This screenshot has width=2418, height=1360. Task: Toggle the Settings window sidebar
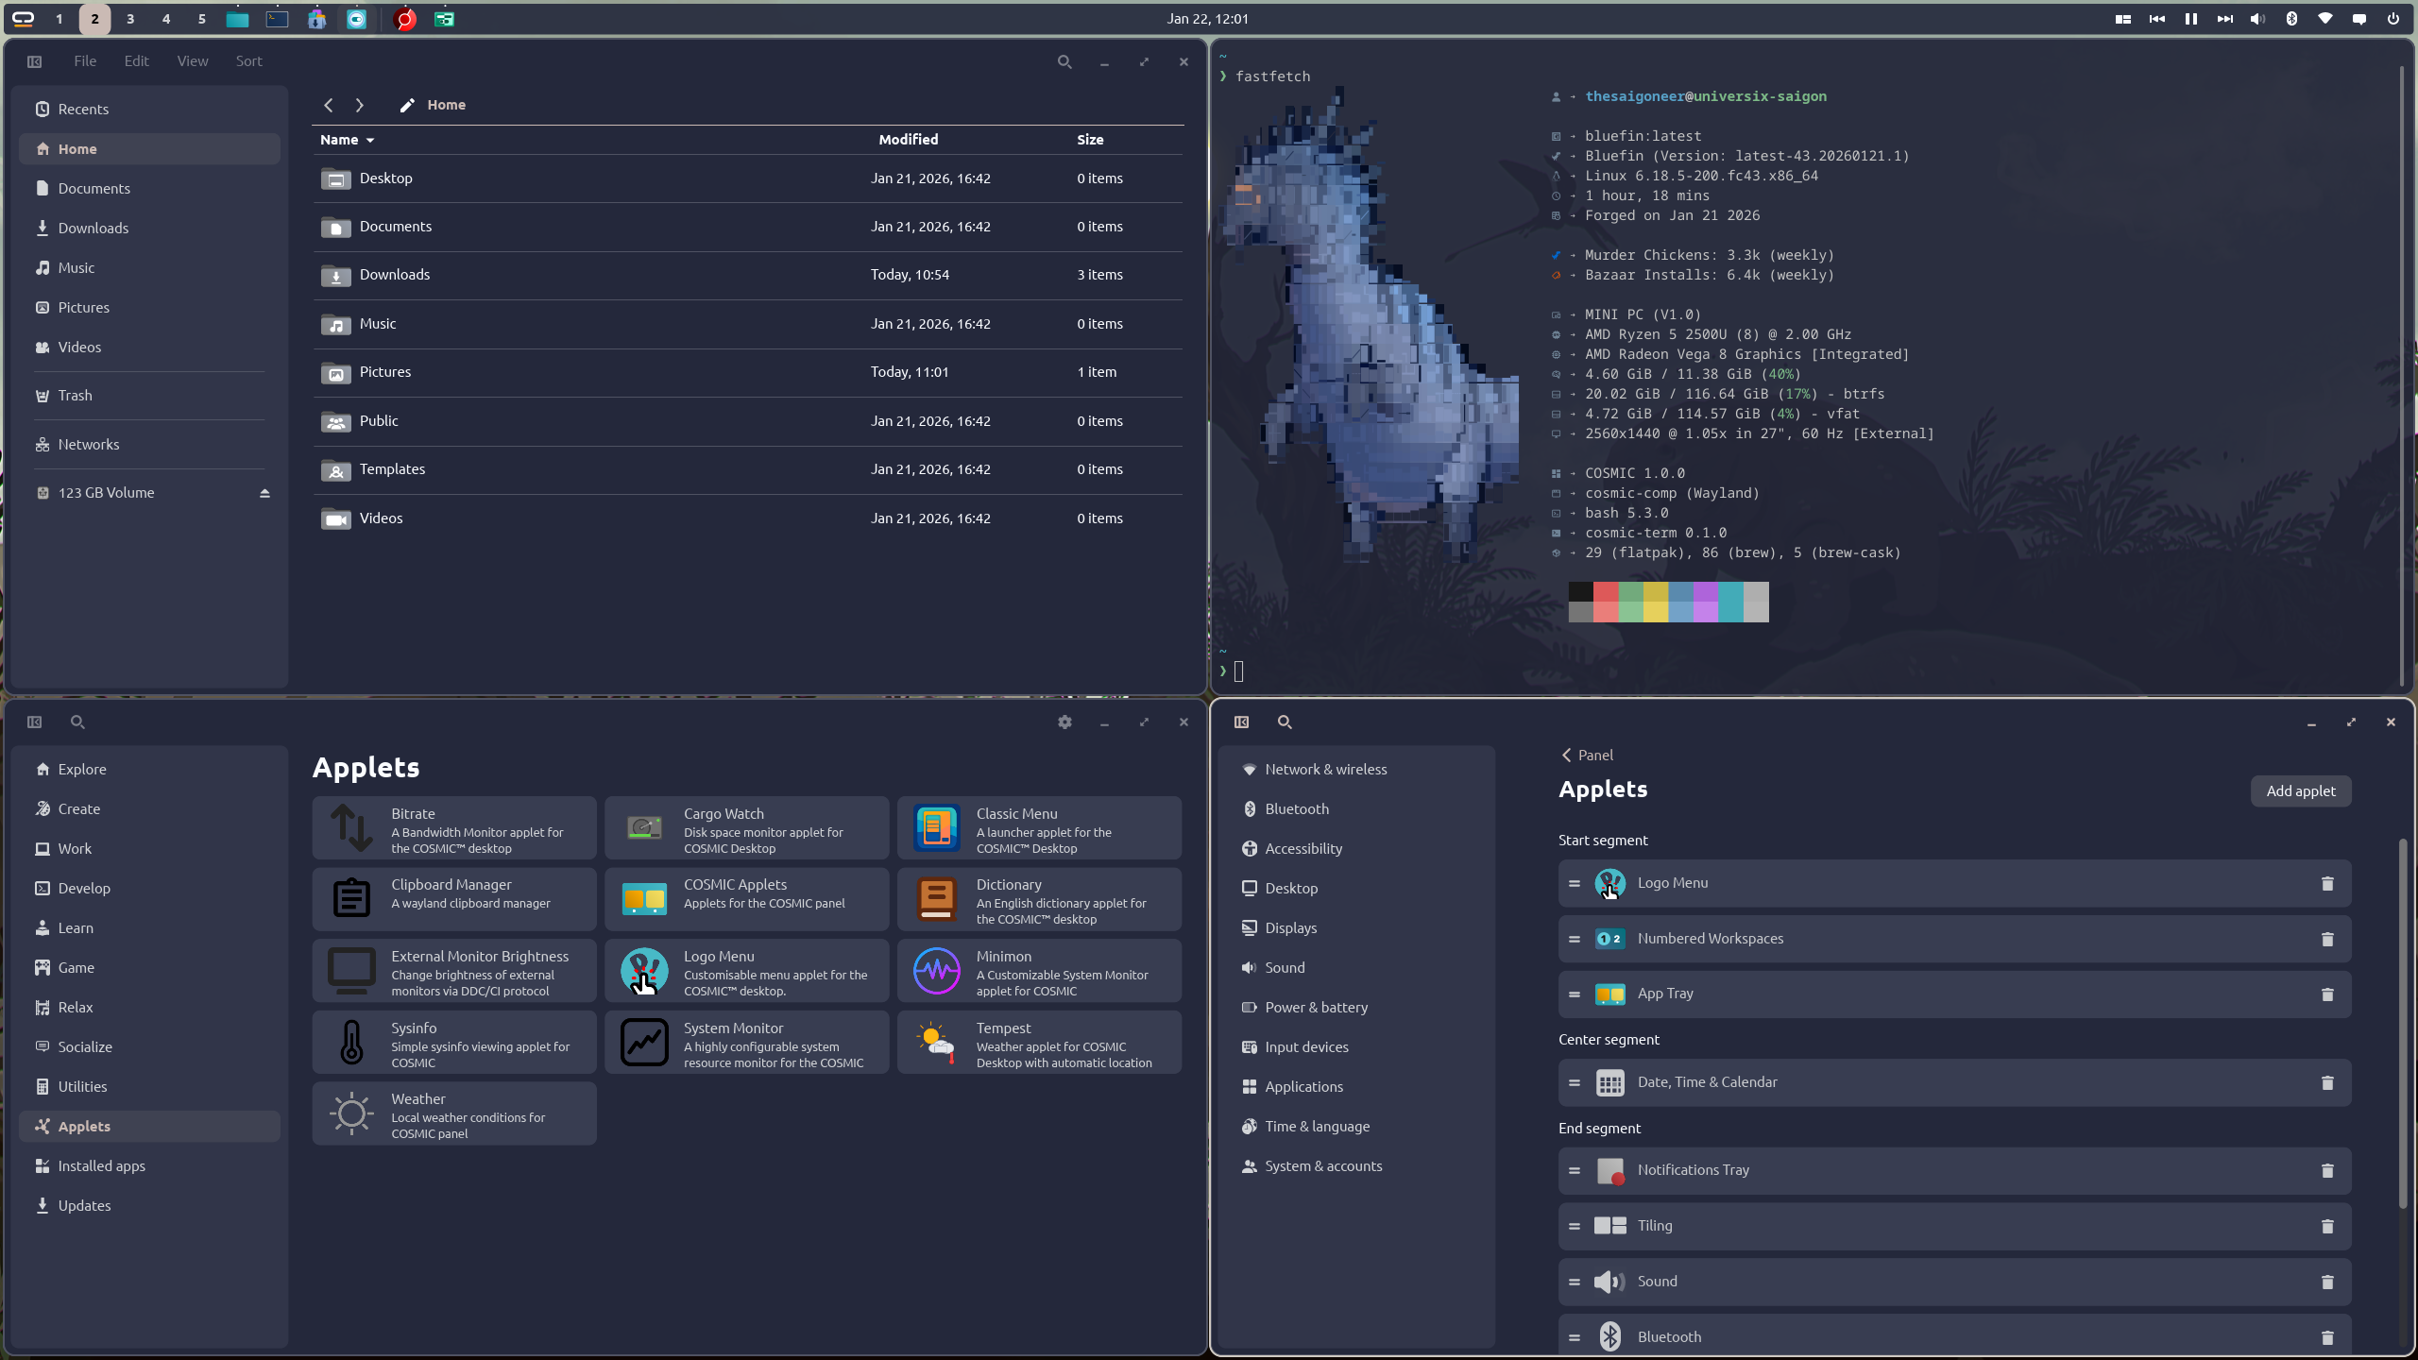coord(1241,722)
